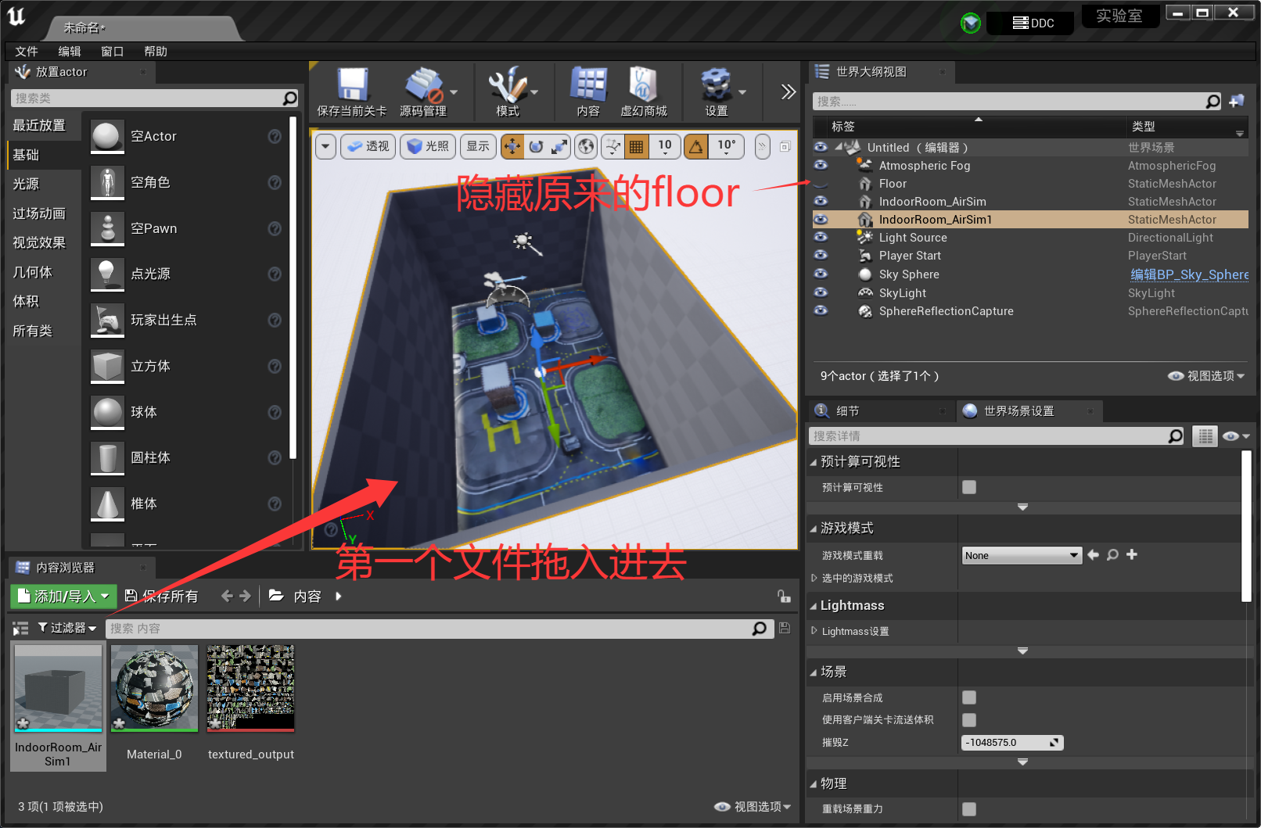The width and height of the screenshot is (1261, 828).
Task: Hide the Light Source actor
Action: click(821, 237)
